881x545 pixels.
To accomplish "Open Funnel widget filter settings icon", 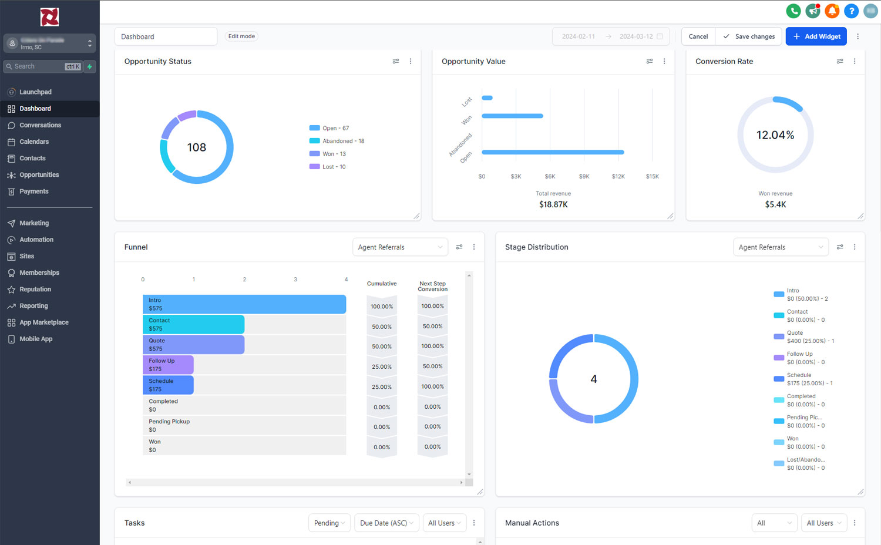I will click(x=459, y=247).
